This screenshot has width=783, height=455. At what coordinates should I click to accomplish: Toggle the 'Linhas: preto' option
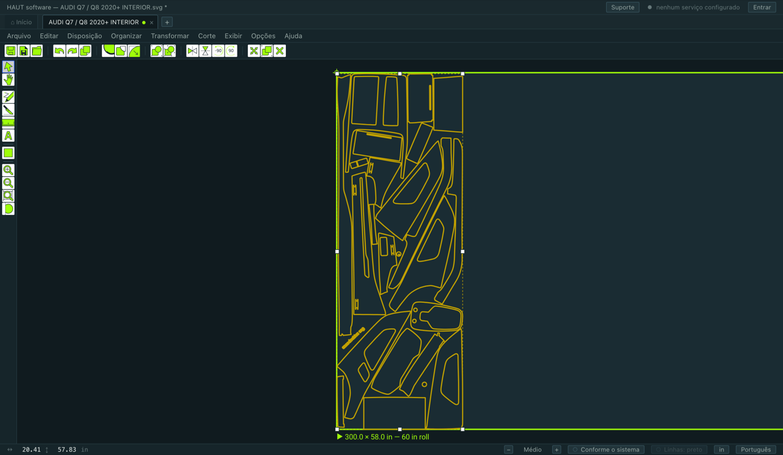679,449
